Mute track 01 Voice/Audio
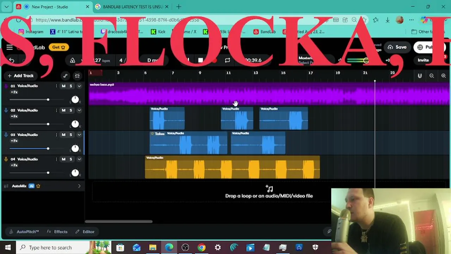The height and width of the screenshot is (254, 451). pos(64,86)
